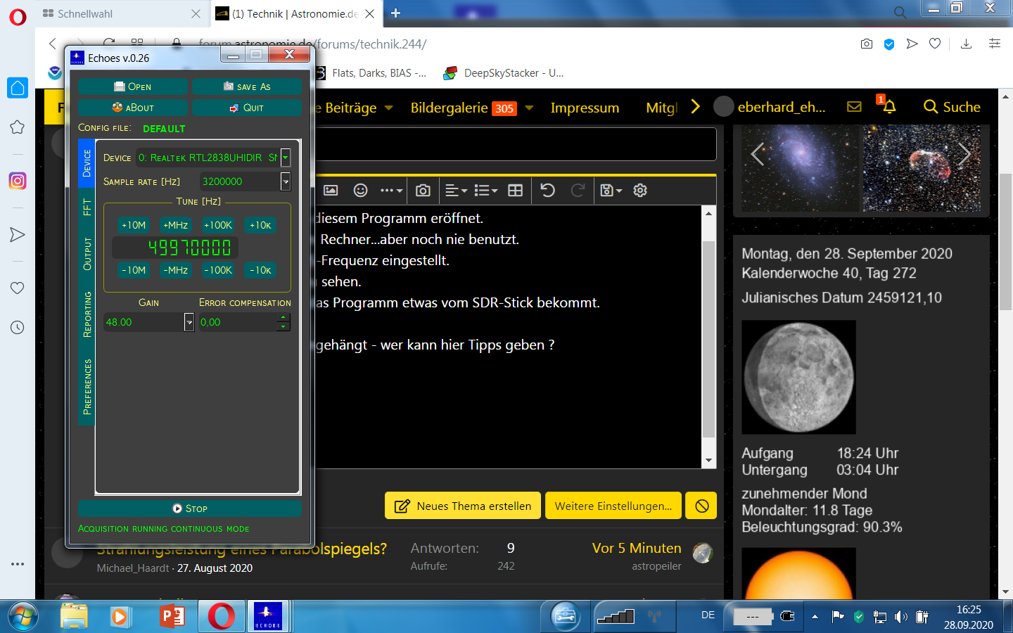Show previous gallery image arrow

click(757, 153)
